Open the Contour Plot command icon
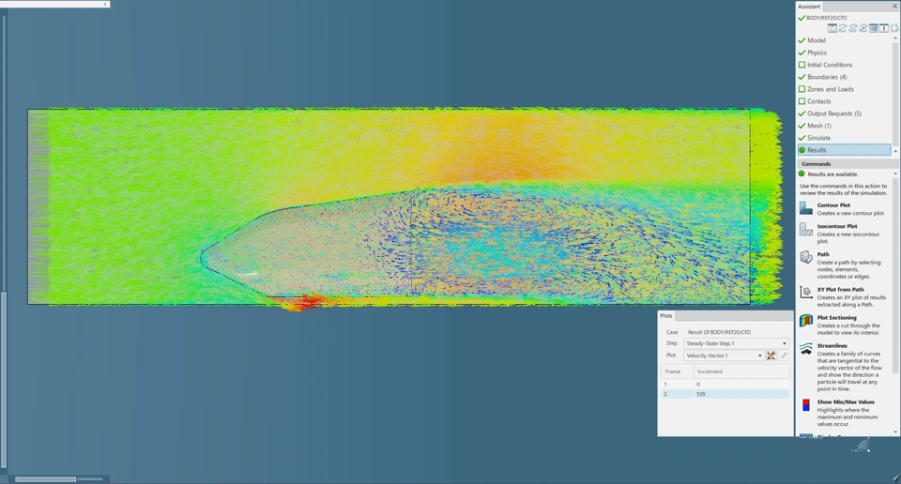Viewport: 901px width, 484px height. (805, 208)
